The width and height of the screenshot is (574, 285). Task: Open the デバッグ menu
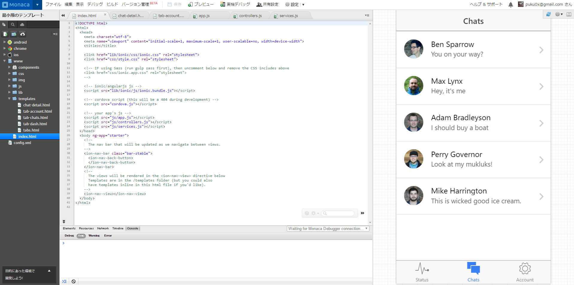click(x=95, y=4)
